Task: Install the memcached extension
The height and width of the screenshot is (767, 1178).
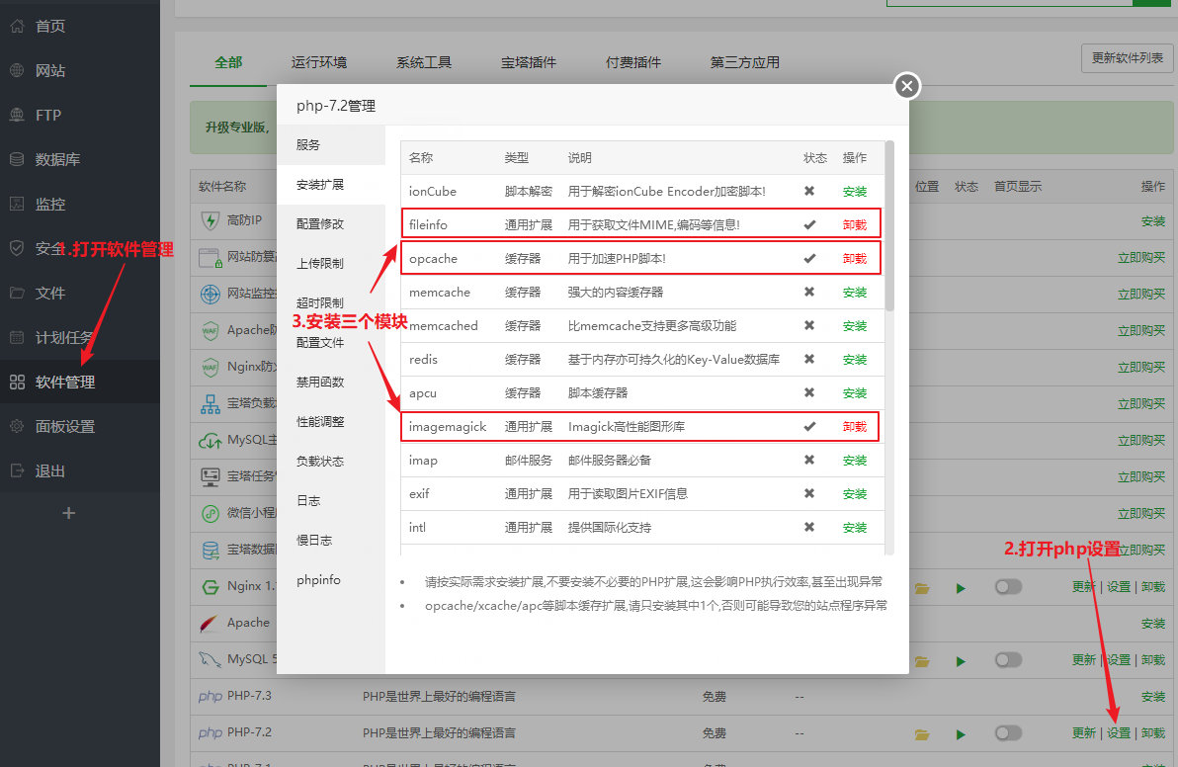Action: (854, 326)
